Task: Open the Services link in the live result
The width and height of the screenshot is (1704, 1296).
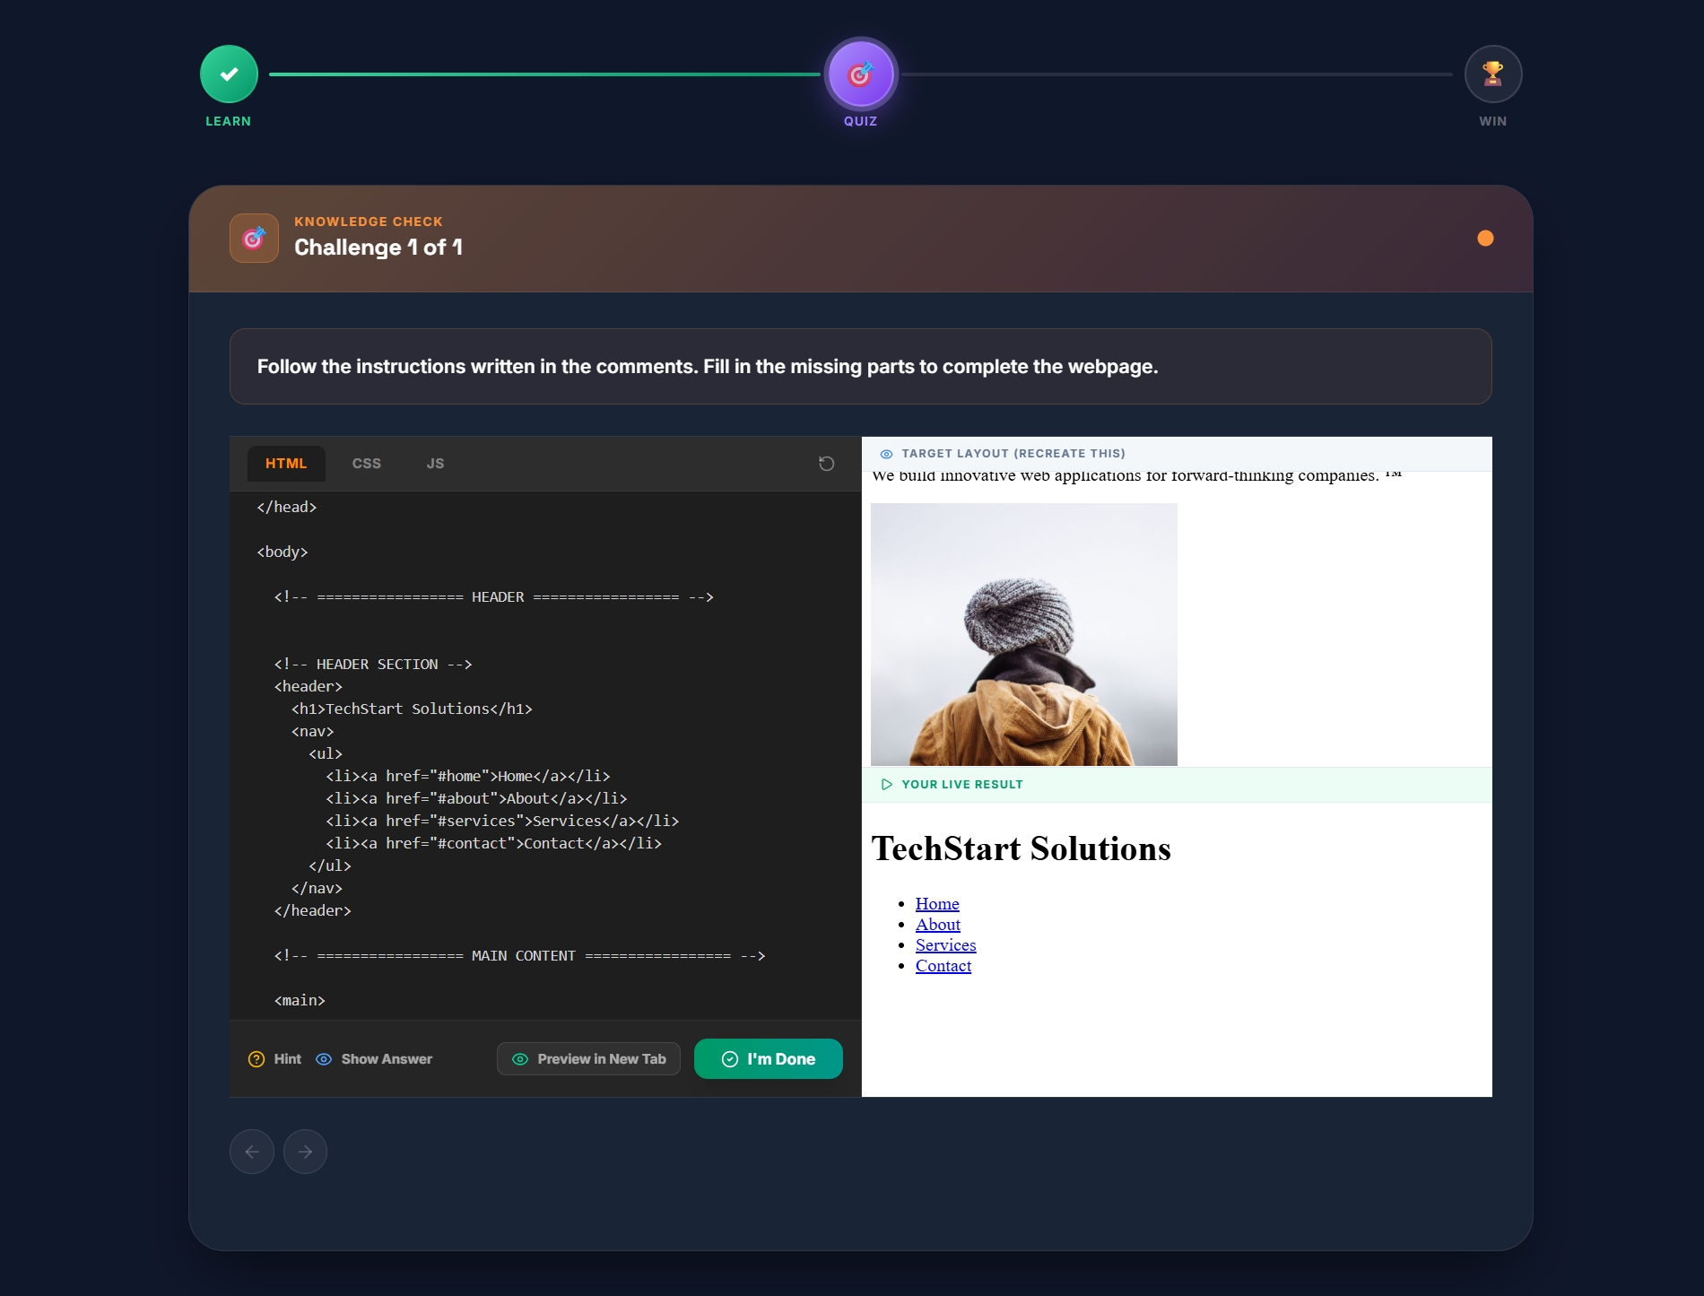Action: point(945,944)
